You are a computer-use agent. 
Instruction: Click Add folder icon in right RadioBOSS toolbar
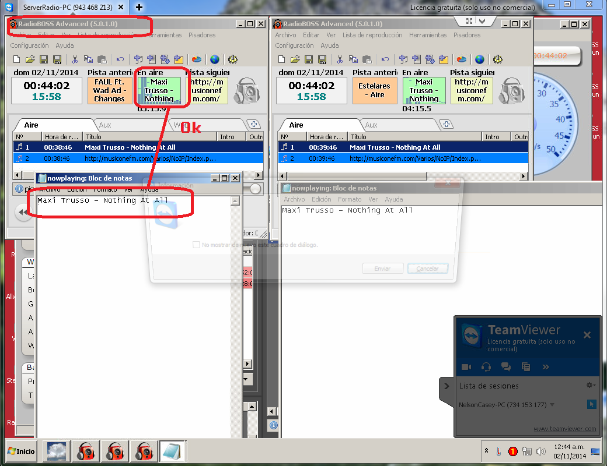tap(444, 59)
